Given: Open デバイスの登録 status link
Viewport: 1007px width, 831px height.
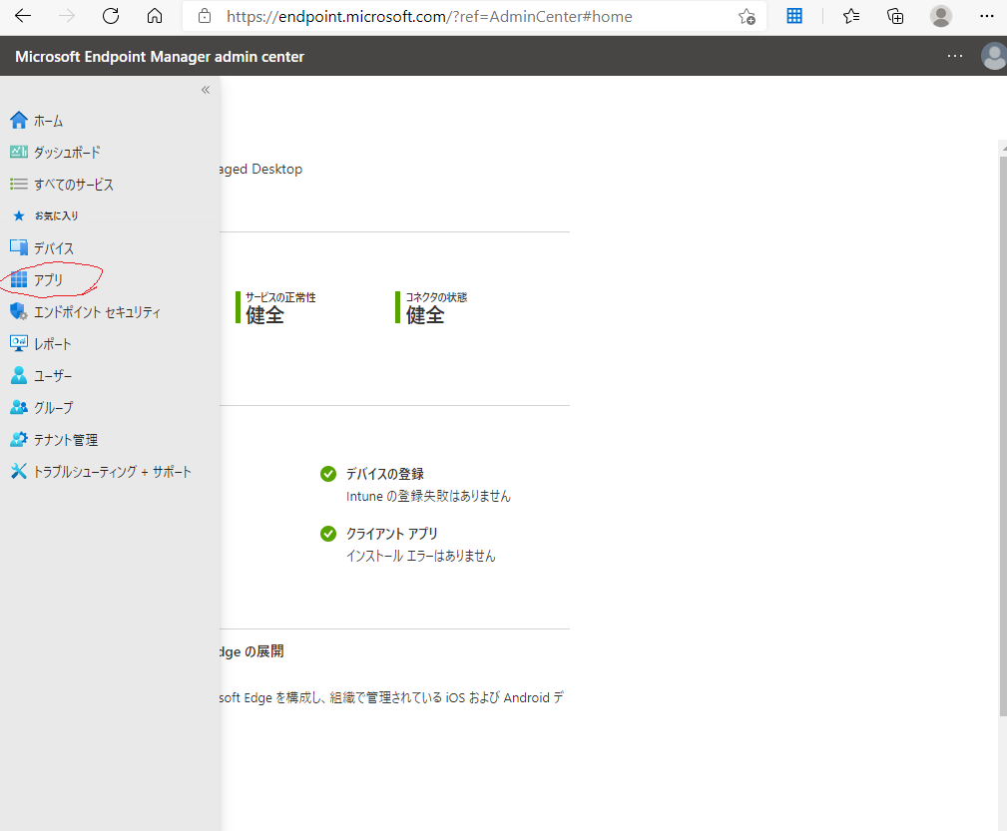Looking at the screenshot, I should pos(384,474).
